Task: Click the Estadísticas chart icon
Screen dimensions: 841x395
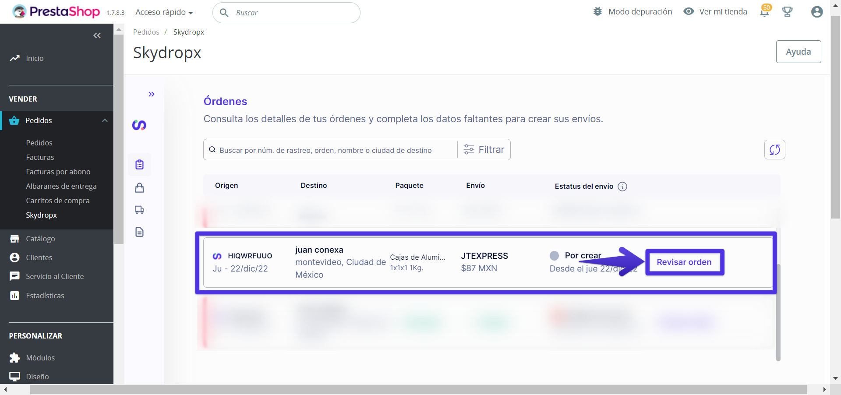Action: pyautogui.click(x=14, y=296)
